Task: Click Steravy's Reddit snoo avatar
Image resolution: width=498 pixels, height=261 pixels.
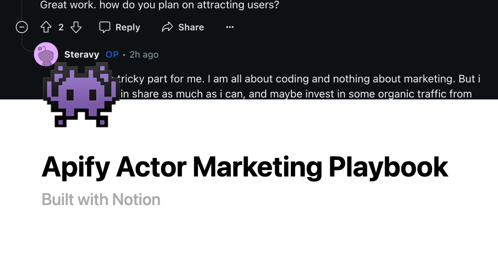Action: 46,54
